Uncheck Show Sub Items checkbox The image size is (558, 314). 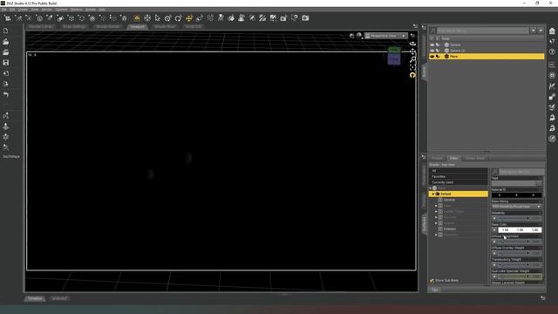(432, 281)
